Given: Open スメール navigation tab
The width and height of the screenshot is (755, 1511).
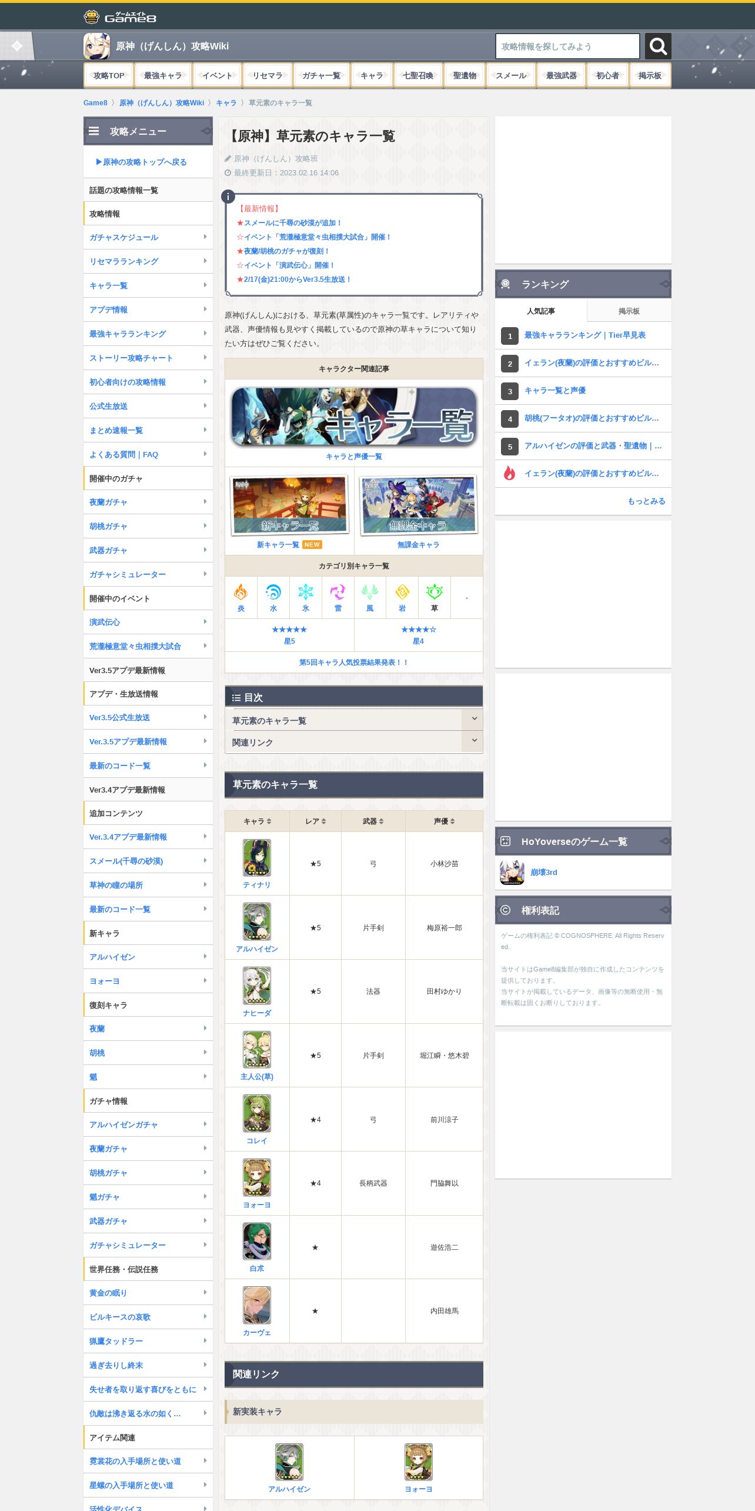Looking at the screenshot, I should (511, 75).
